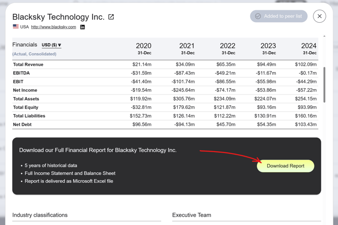Click the Download Report button
The height and width of the screenshot is (225, 338).
point(285,166)
